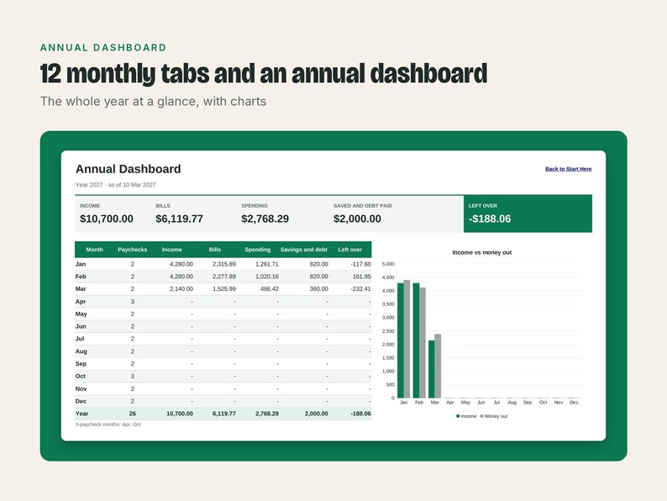
Task: Click Feb spending value 1,020.16
Action: pyautogui.click(x=266, y=277)
